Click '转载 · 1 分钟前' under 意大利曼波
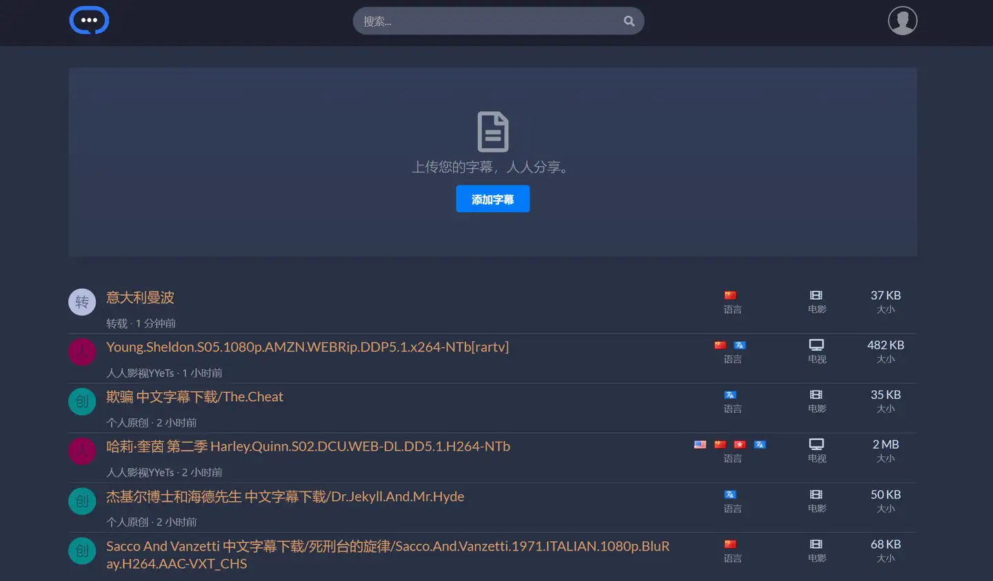Image resolution: width=993 pixels, height=581 pixels. 141,323
